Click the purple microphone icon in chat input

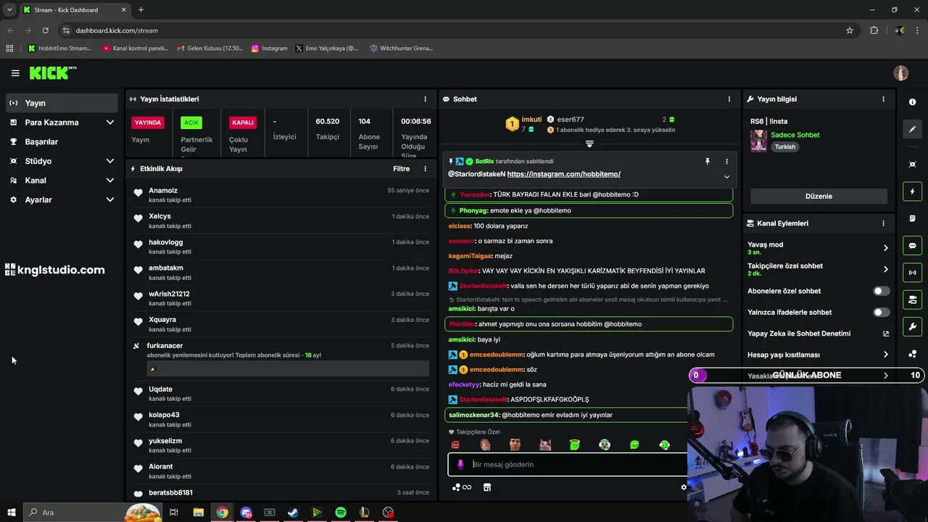[460, 464]
